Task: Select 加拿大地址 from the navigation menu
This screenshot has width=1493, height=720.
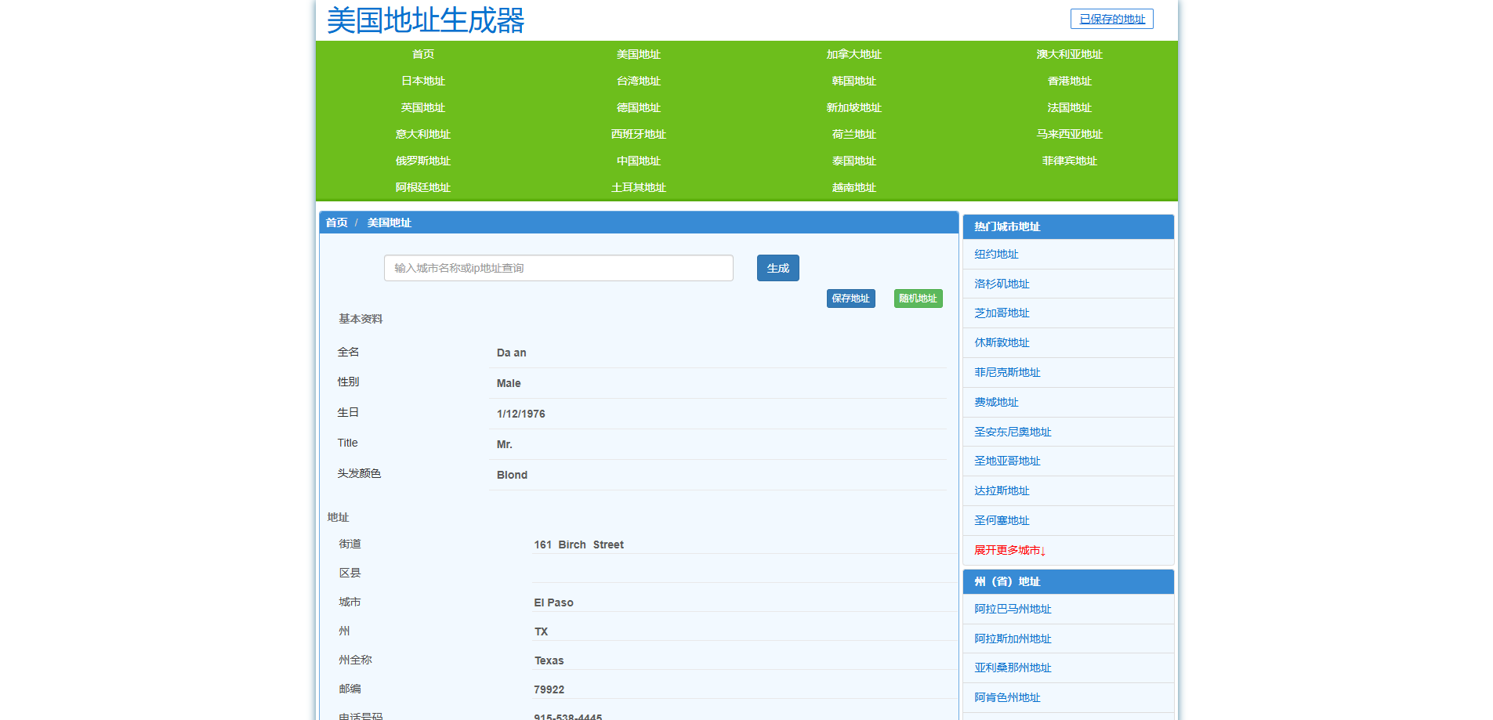Action: [853, 55]
